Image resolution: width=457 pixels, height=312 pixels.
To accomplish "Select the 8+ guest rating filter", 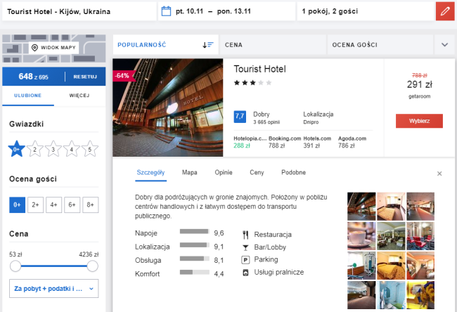I will tap(89, 205).
